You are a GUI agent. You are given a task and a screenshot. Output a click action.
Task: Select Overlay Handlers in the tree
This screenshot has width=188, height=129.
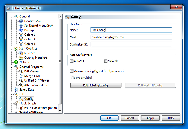[36, 58]
